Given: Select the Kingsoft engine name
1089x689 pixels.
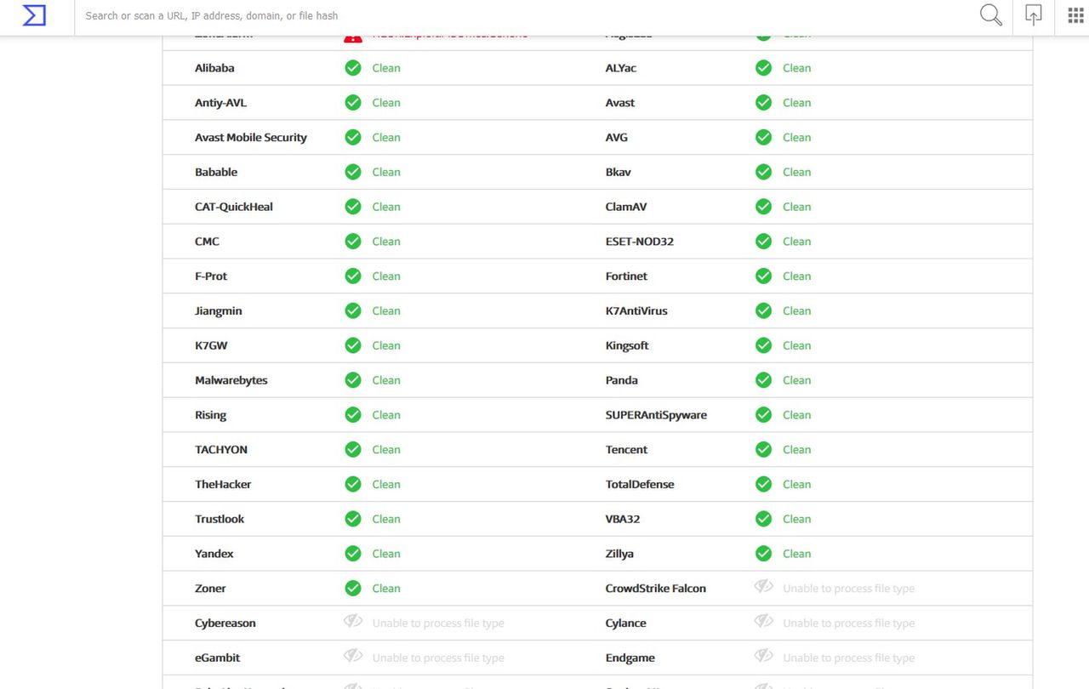Looking at the screenshot, I should [x=627, y=345].
